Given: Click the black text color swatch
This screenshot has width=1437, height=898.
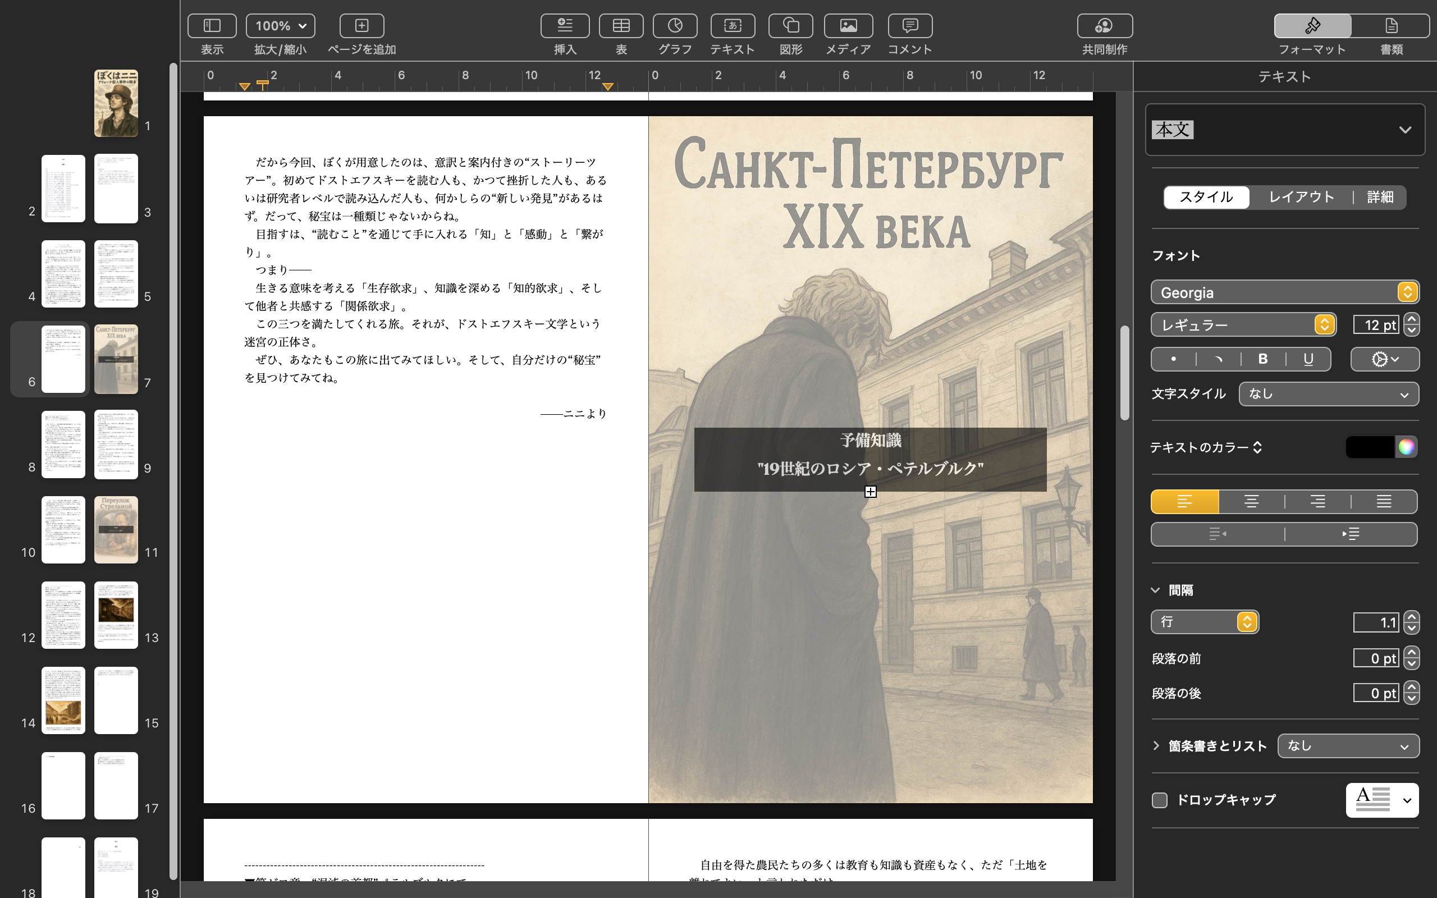Looking at the screenshot, I should (1370, 447).
